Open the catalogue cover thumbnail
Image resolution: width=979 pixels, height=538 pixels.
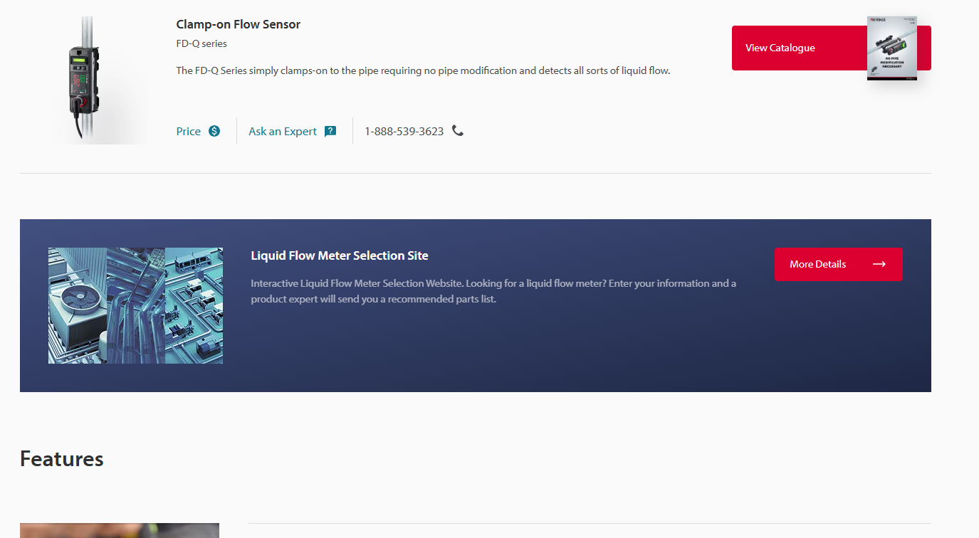pyautogui.click(x=891, y=48)
